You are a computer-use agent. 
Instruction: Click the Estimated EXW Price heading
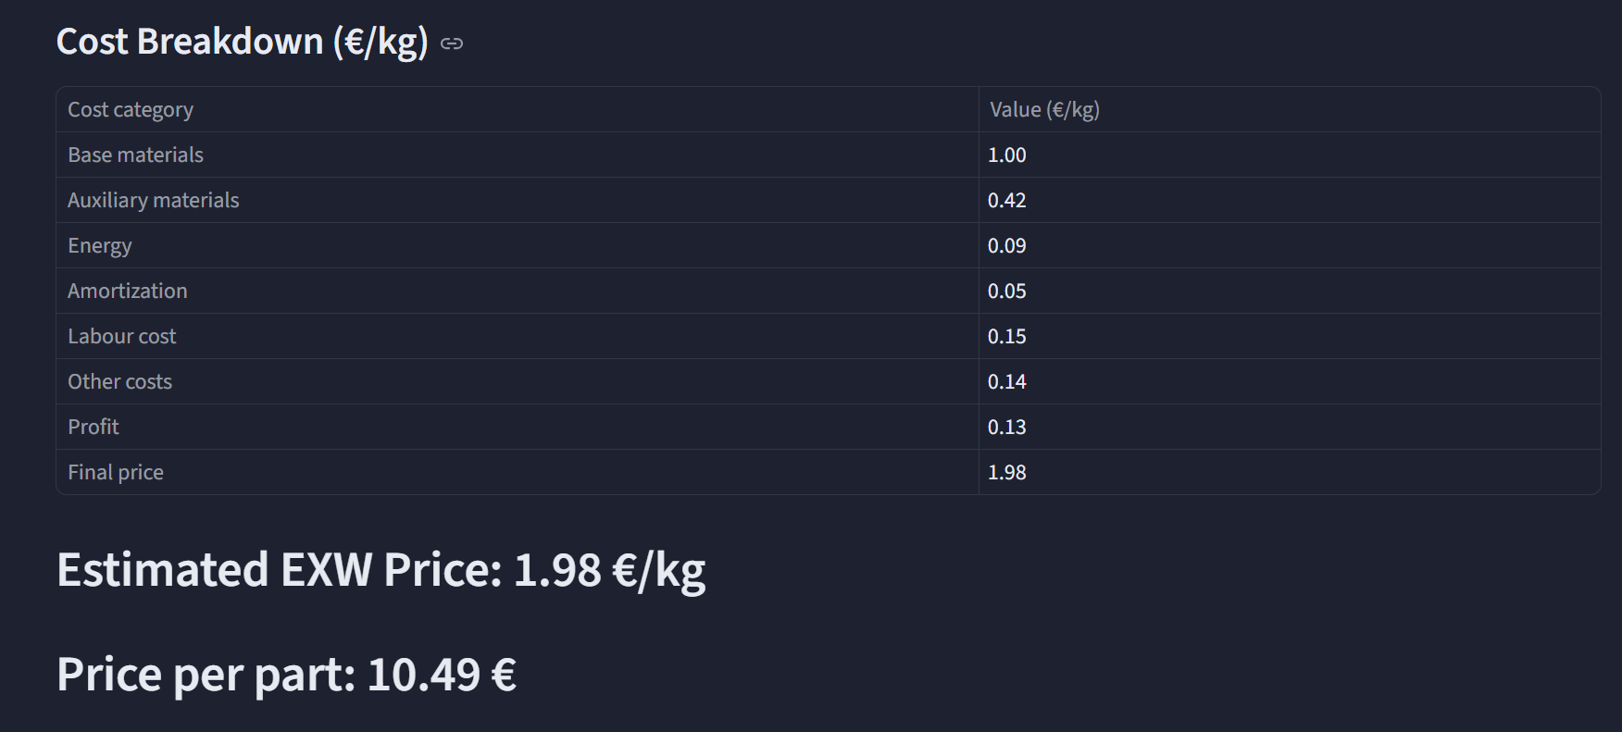[381, 569]
